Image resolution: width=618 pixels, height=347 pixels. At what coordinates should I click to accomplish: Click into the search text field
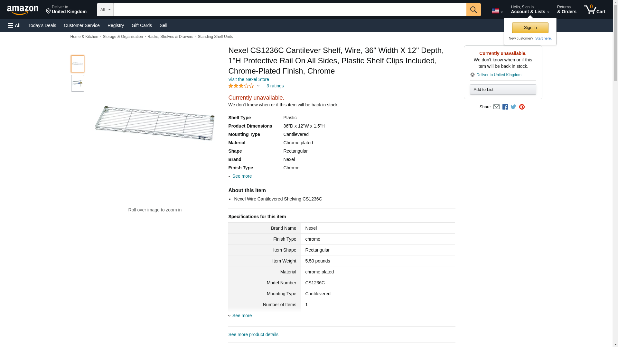pos(290,10)
